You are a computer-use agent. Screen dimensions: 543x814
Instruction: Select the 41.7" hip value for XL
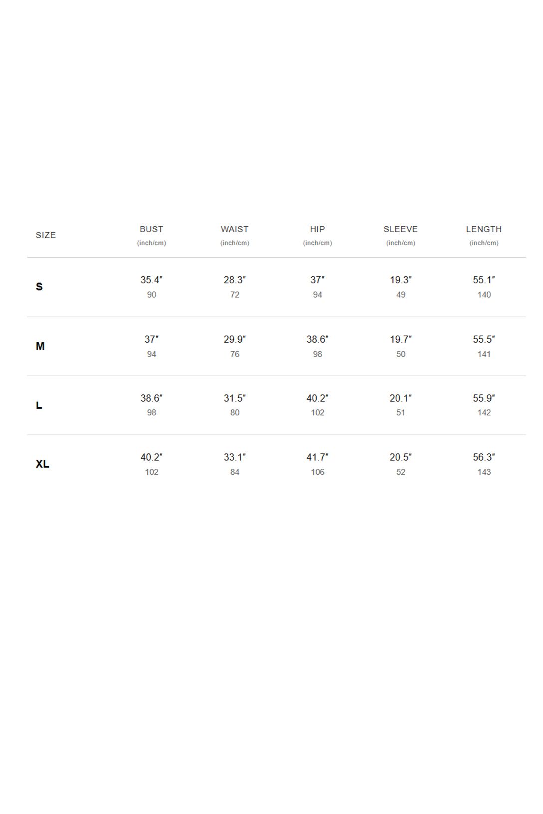pos(317,457)
